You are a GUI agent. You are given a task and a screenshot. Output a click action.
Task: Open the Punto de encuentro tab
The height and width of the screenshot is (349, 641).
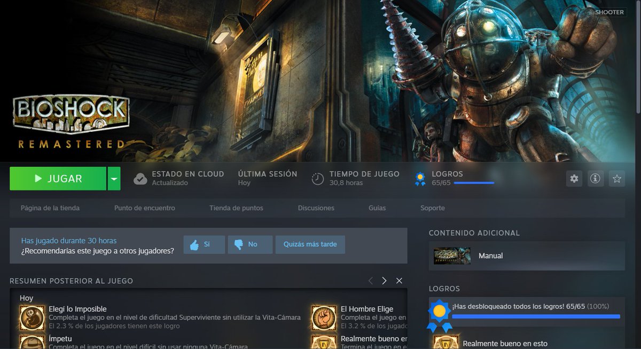(x=145, y=208)
